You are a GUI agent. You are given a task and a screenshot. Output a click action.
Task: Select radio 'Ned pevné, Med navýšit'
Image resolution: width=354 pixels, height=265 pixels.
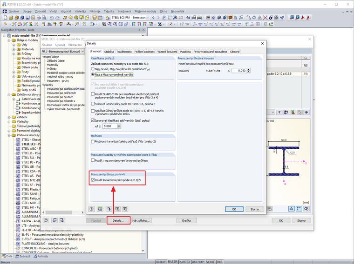click(x=93, y=69)
